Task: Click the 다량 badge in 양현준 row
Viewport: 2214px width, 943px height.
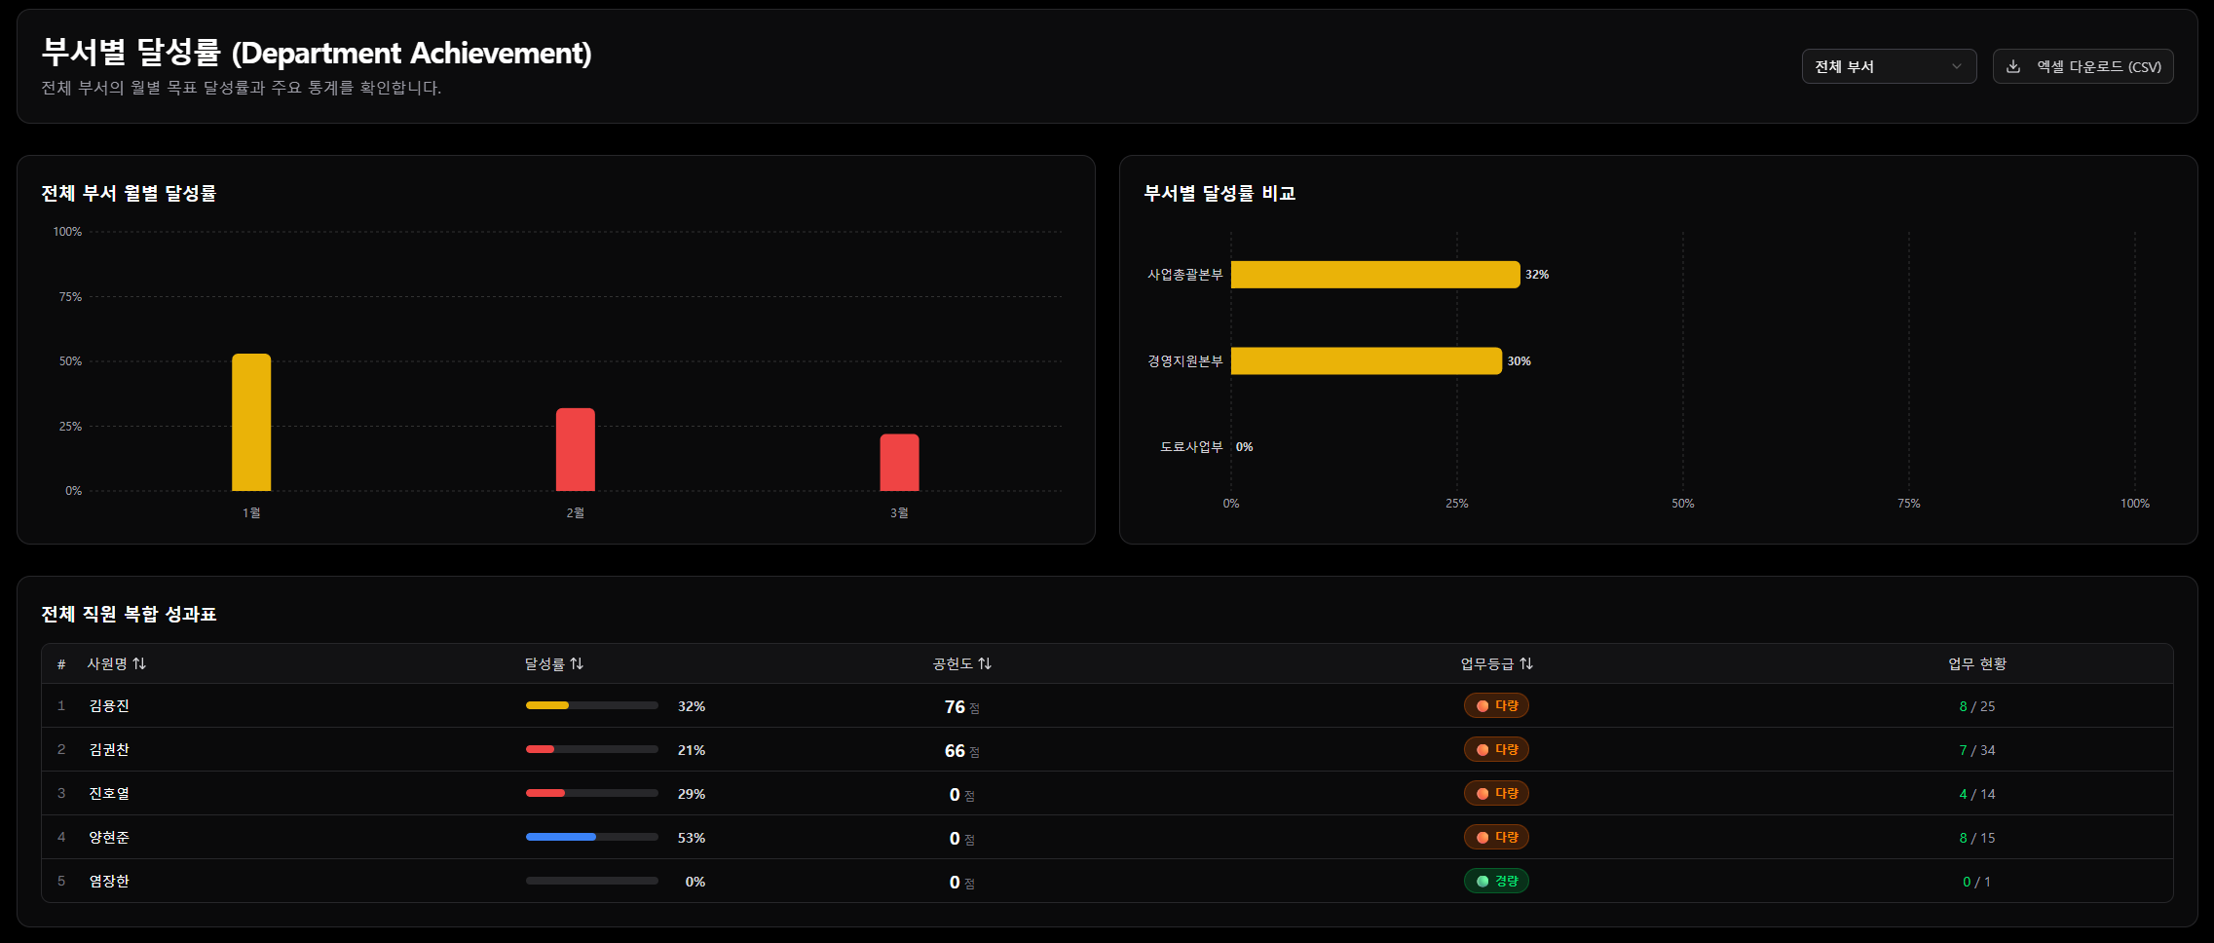Action: 1496,837
